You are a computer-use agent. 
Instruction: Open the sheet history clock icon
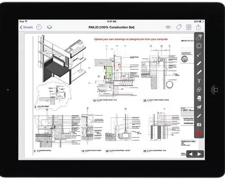39,27
